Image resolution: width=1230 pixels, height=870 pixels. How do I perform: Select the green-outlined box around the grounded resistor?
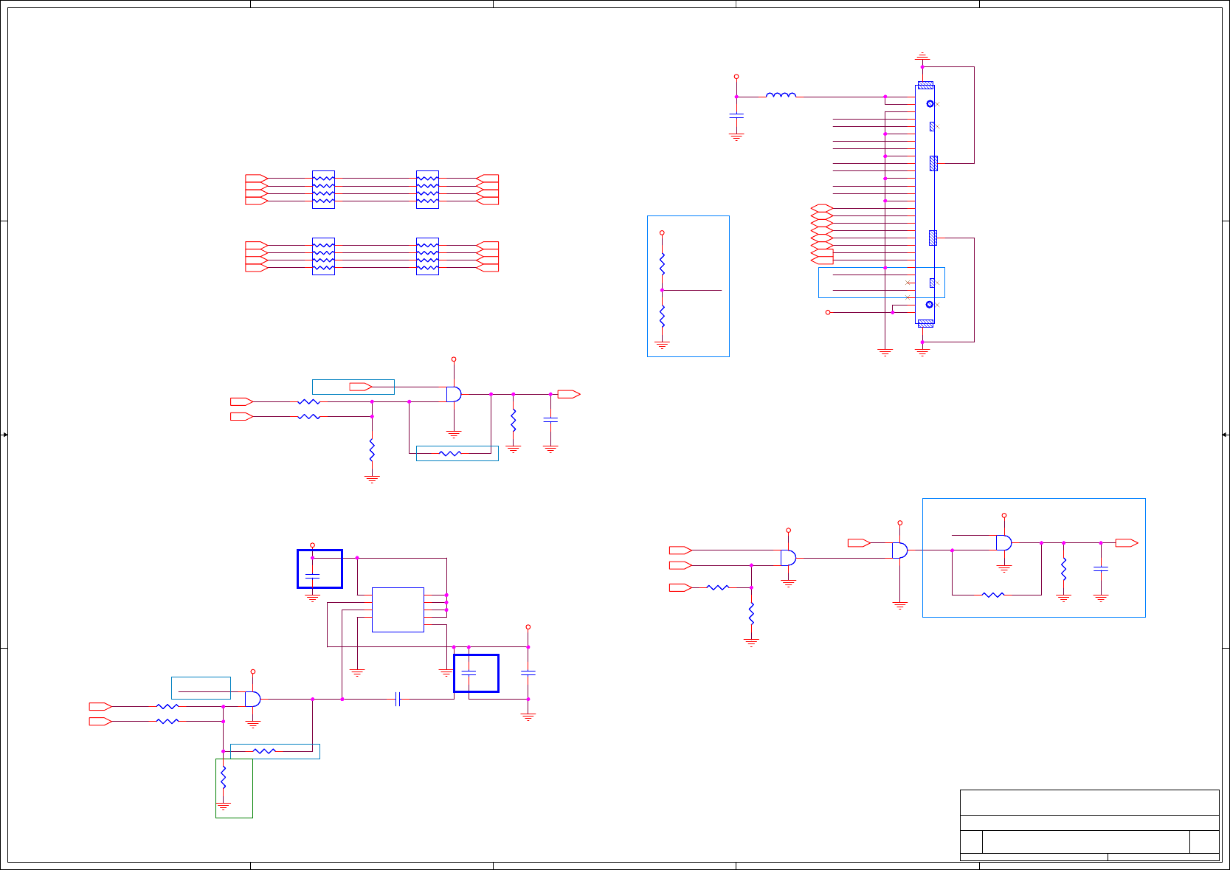click(x=234, y=788)
